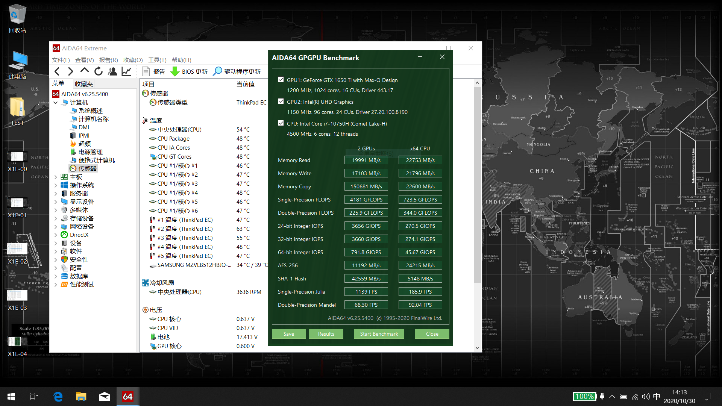Open the graph chart toolbar icon
Image resolution: width=722 pixels, height=406 pixels.
[x=126, y=71]
